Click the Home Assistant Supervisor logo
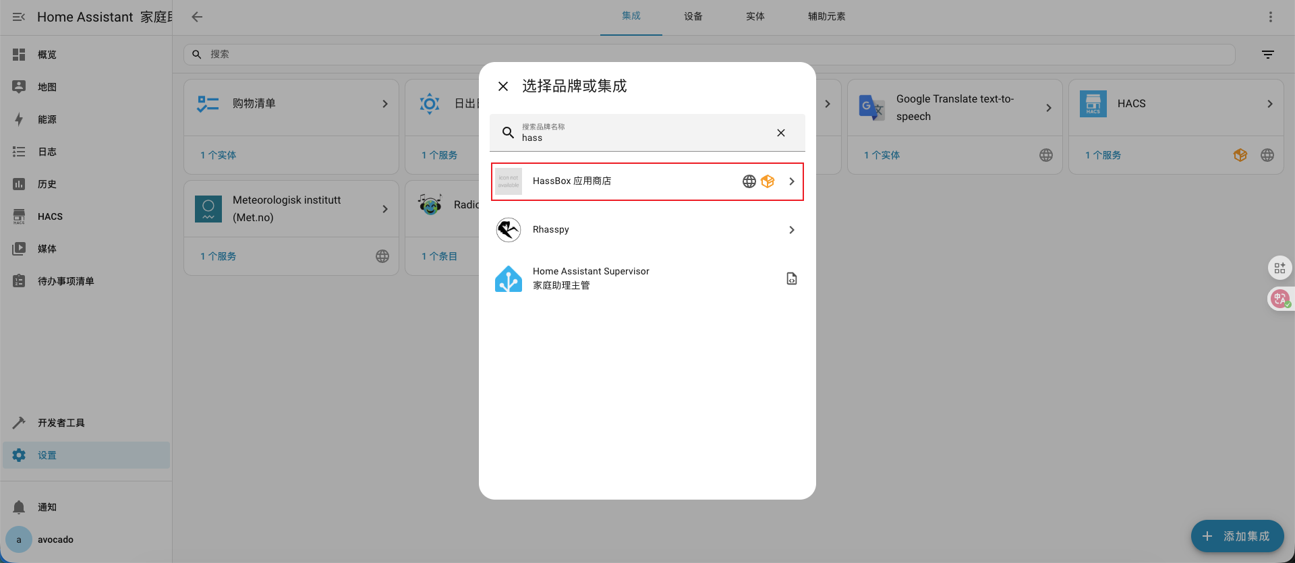 [509, 278]
